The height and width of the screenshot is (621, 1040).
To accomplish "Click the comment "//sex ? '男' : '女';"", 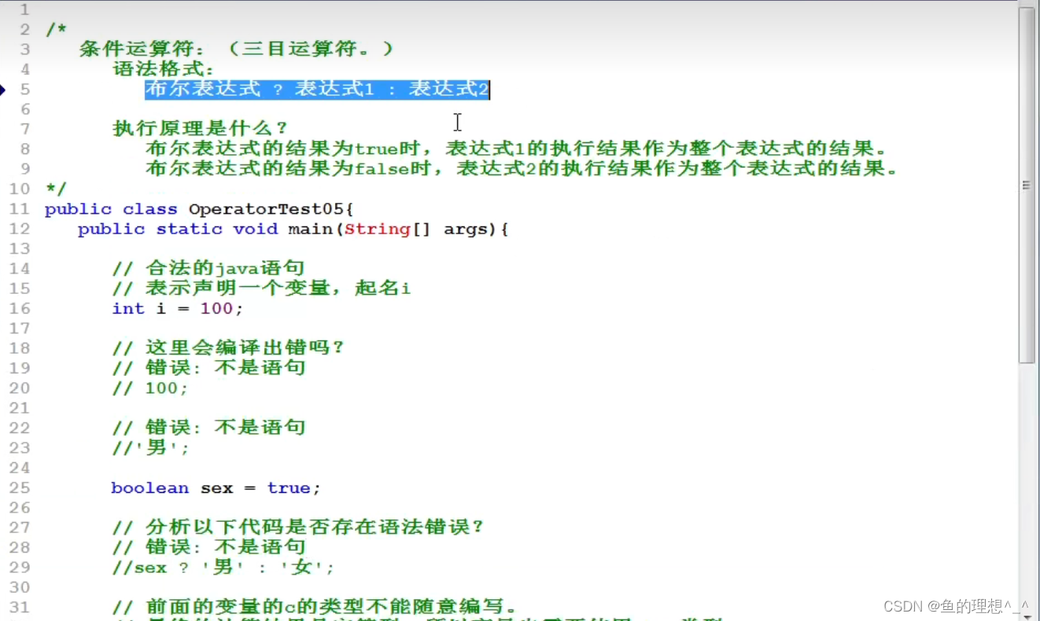I will 223,567.
